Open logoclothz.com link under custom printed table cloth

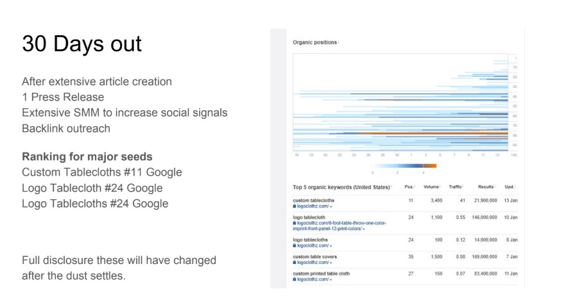click(313, 279)
